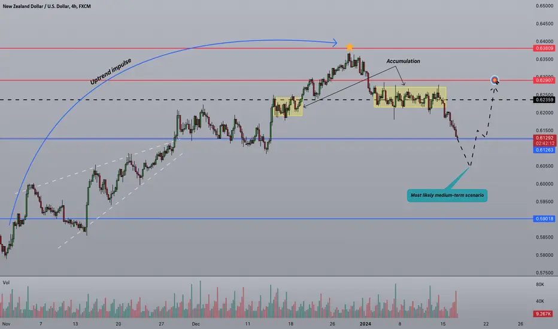The height and width of the screenshot is (329, 558).
Task: Click the 'Dec' date label on the time axis
Action: click(196, 324)
